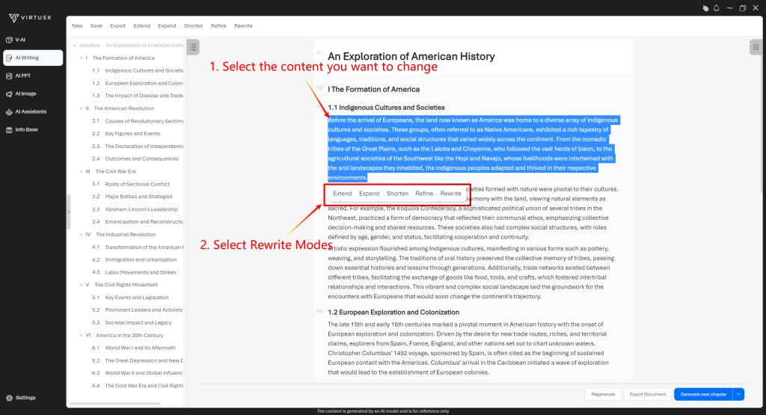Screen dimensions: 766x415
Task: Click Shorten in the top toolbar
Action: [x=194, y=26]
